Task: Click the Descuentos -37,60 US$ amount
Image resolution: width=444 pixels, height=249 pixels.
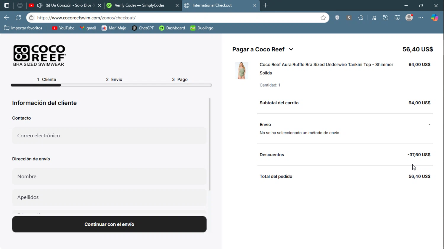Action: 419,155
